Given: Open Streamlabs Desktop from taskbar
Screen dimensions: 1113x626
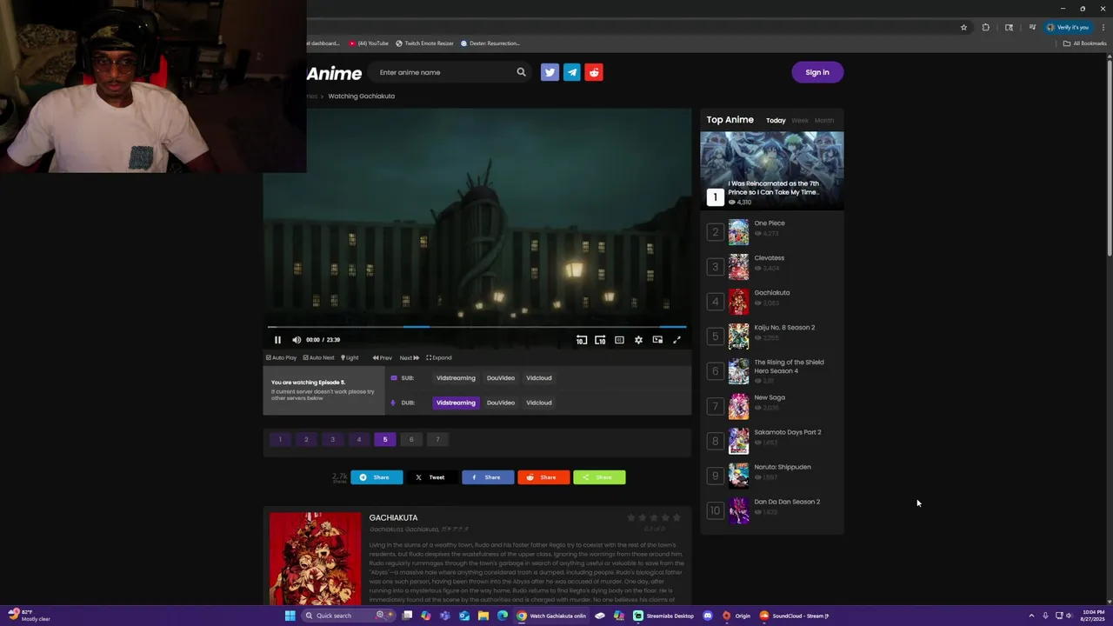Looking at the screenshot, I should point(663,616).
